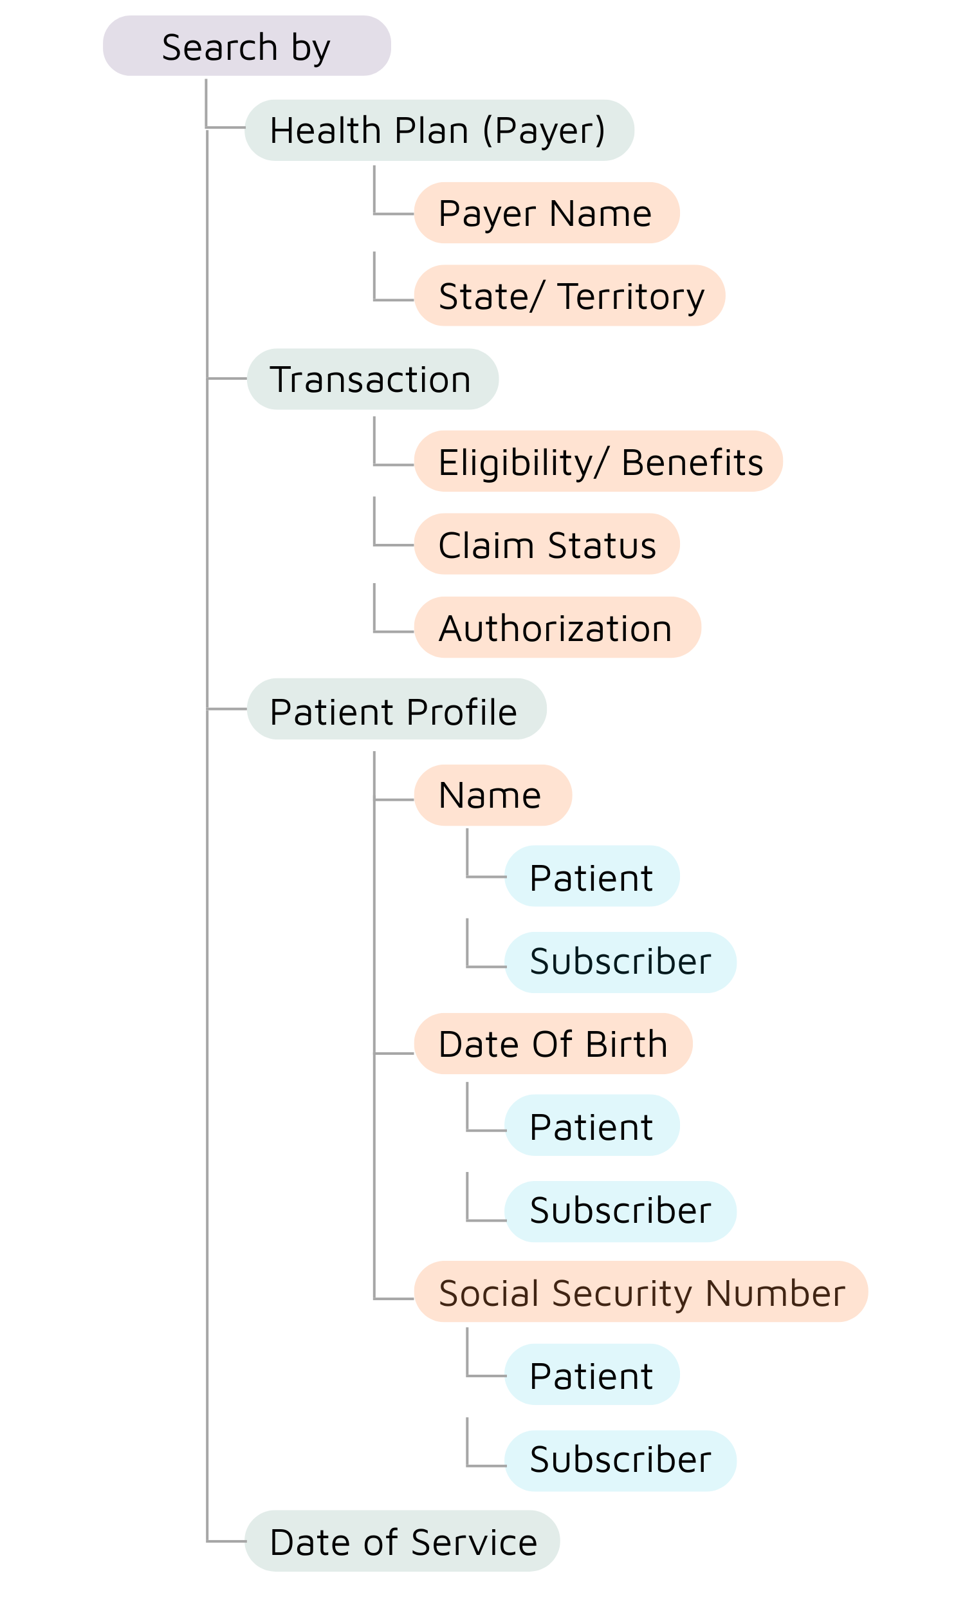Select the Claim Status node

(546, 544)
